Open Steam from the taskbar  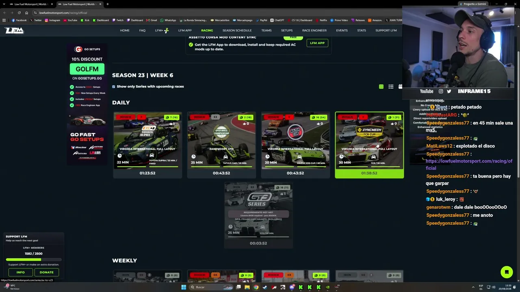(x=265, y=287)
